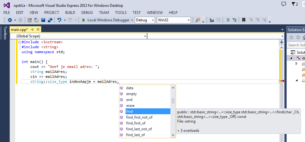Click the Solution Explorer search field
Image resolution: width=305 pixels, height=142 pixels.
296,45
